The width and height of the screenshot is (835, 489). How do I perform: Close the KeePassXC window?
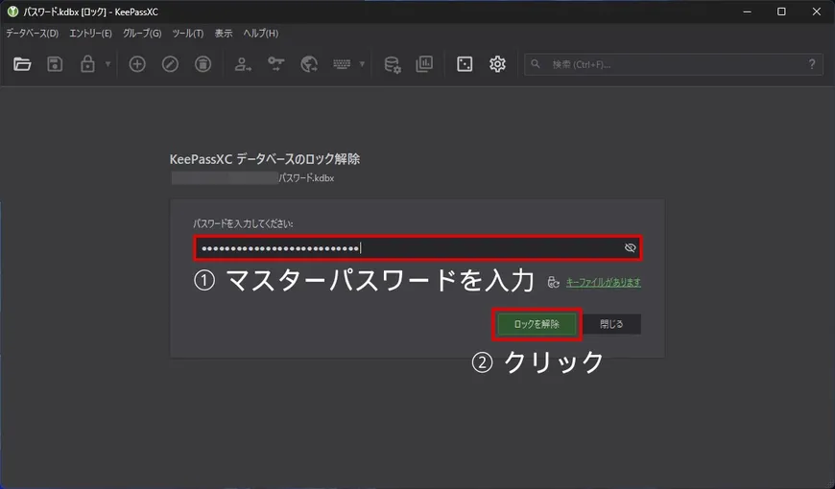pyautogui.click(x=817, y=12)
